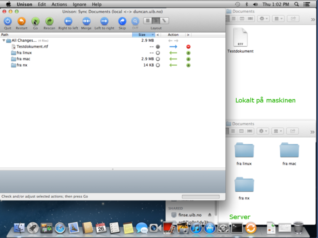Choose the Left to right icon

point(104,21)
